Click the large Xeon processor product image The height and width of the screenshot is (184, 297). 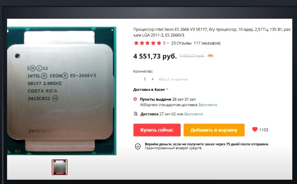point(62,91)
